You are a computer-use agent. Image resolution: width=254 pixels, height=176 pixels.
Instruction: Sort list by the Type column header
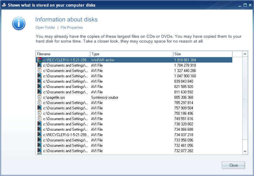131,54
